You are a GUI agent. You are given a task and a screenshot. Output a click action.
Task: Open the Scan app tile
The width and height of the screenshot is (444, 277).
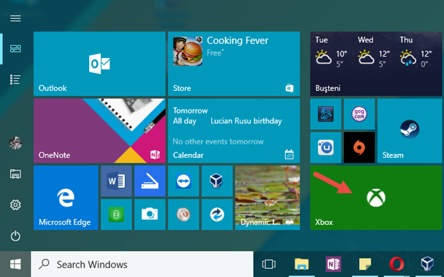point(150,181)
